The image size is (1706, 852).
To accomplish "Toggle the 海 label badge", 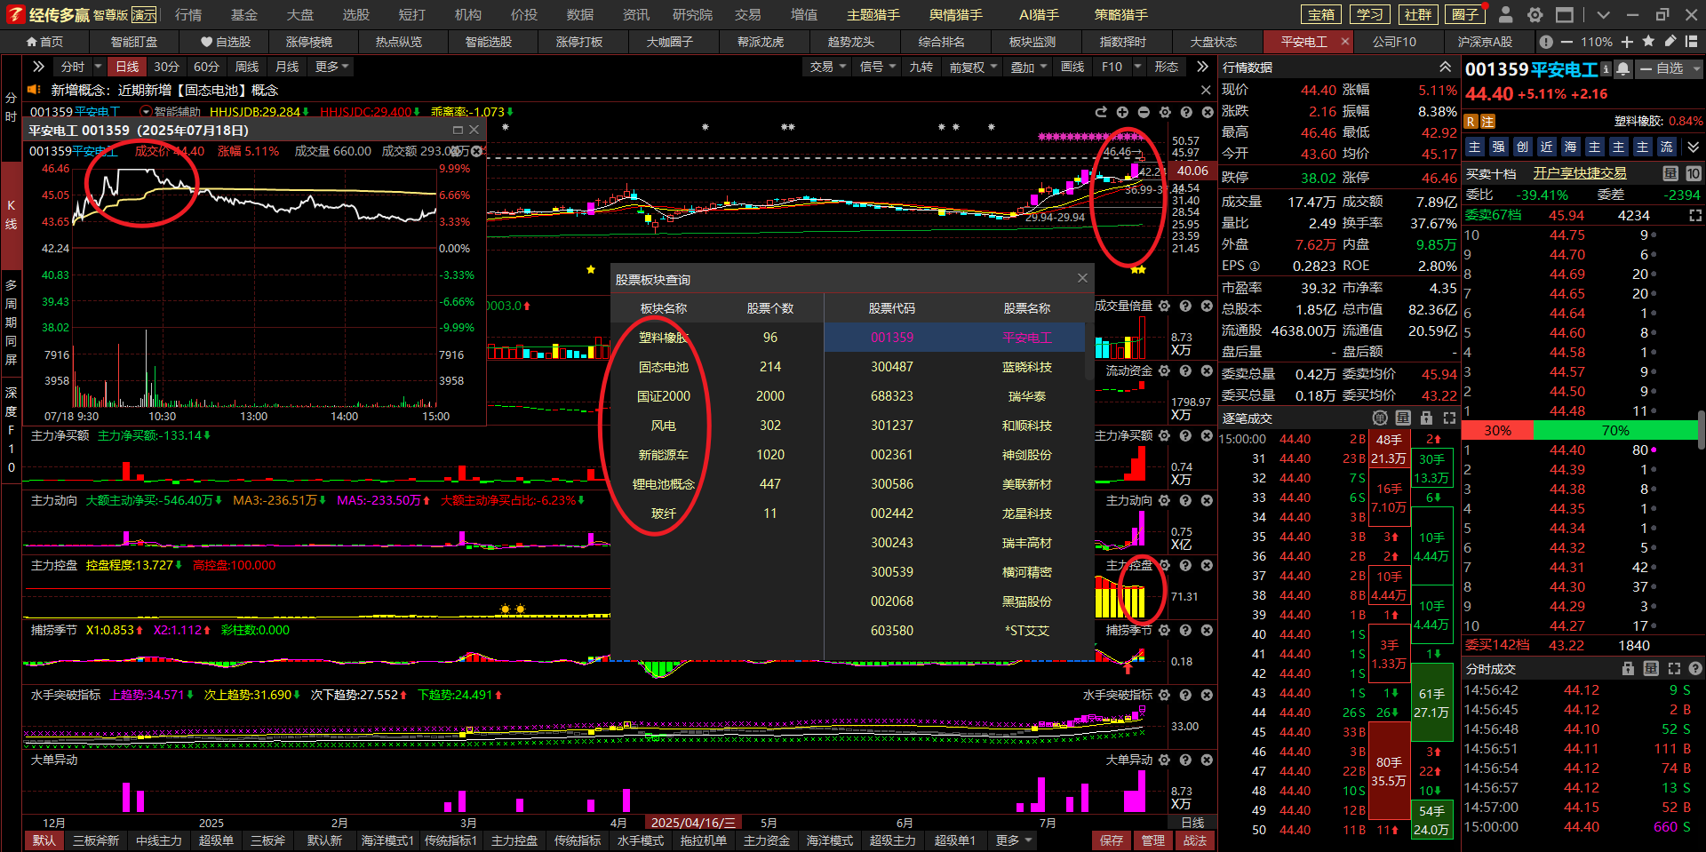I will click(1570, 147).
